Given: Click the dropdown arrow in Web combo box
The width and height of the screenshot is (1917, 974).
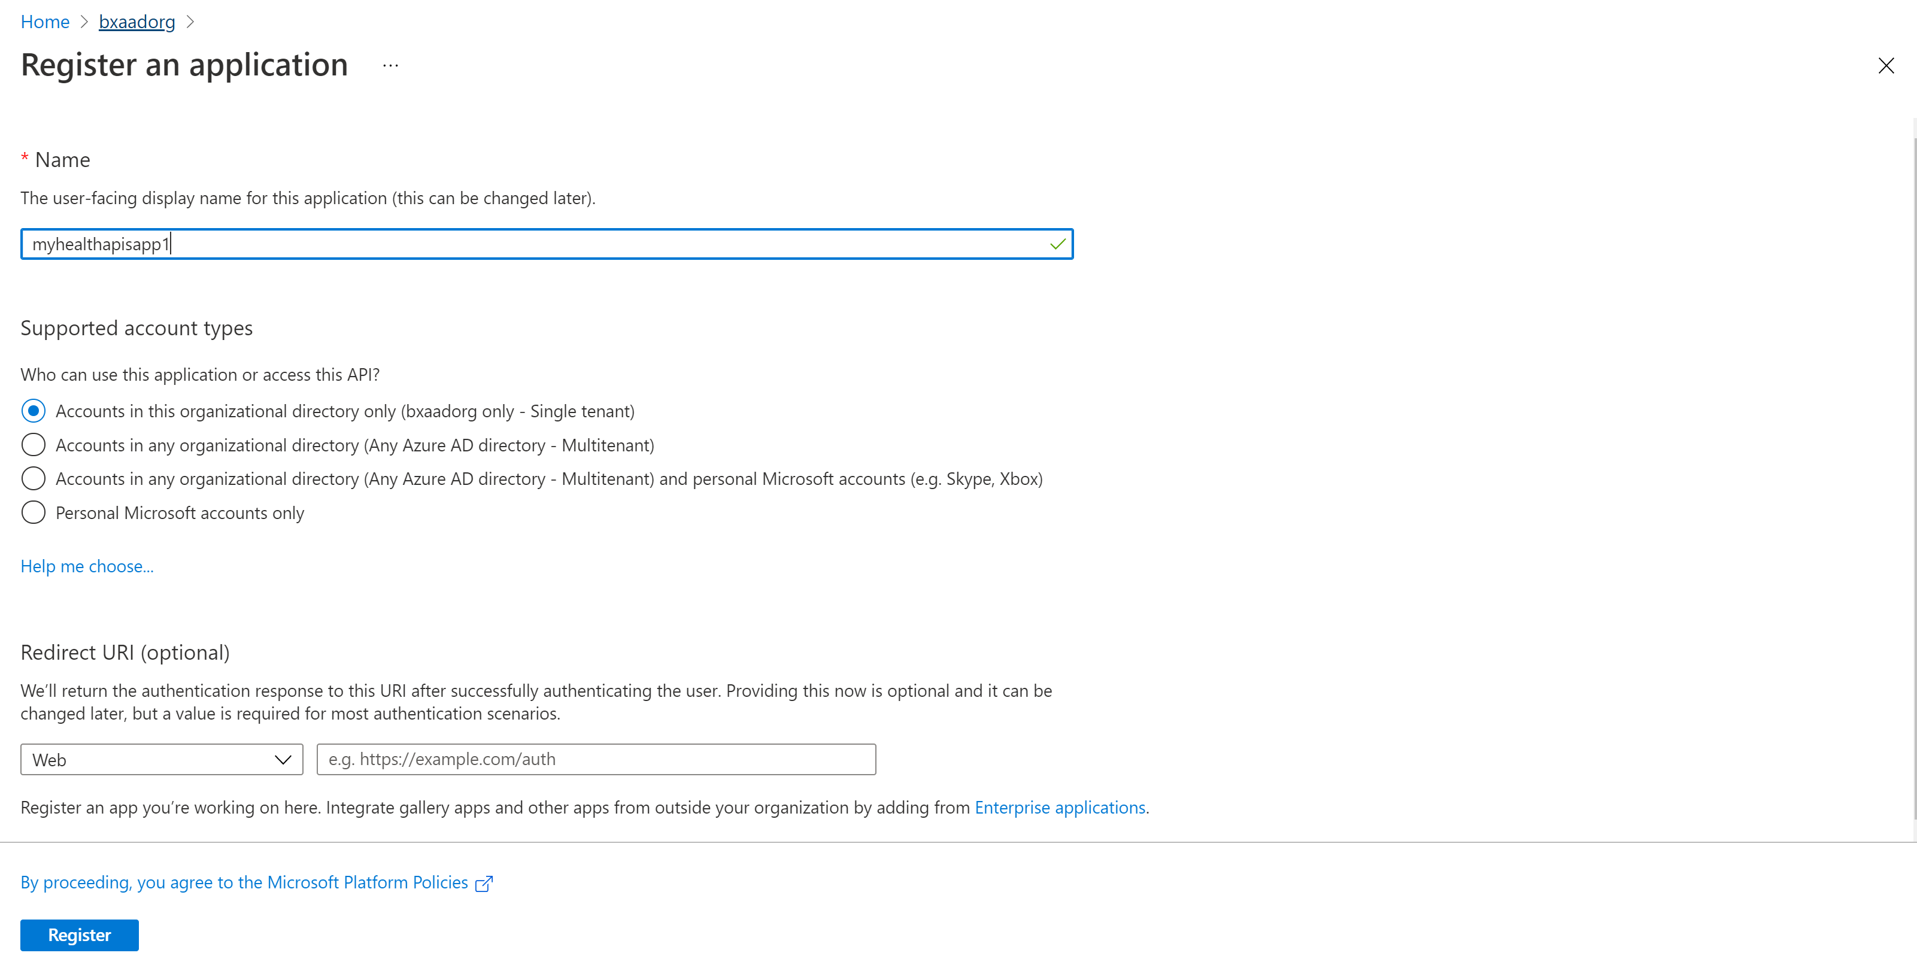Looking at the screenshot, I should click(x=283, y=760).
